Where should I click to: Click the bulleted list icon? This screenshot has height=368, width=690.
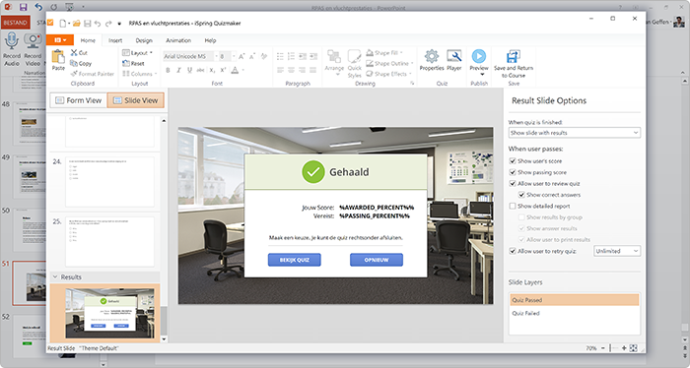click(280, 56)
